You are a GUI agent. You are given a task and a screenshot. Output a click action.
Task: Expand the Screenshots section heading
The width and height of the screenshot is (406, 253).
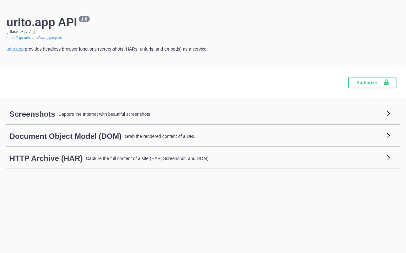(32, 114)
